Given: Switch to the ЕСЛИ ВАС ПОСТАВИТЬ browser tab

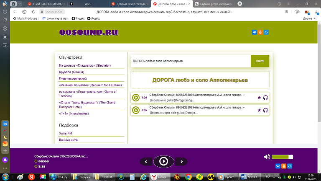Looking at the screenshot, I should [x=46, y=4].
